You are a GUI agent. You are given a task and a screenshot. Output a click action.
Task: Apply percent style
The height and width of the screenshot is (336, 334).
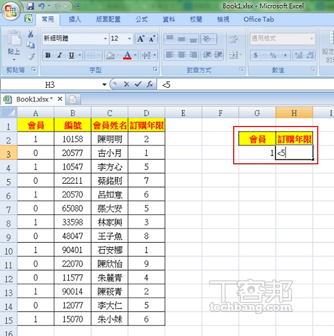pyautogui.click(x=273, y=55)
